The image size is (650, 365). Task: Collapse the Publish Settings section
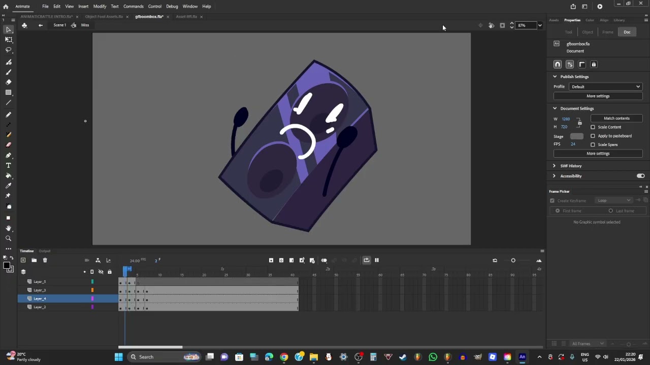(x=555, y=77)
